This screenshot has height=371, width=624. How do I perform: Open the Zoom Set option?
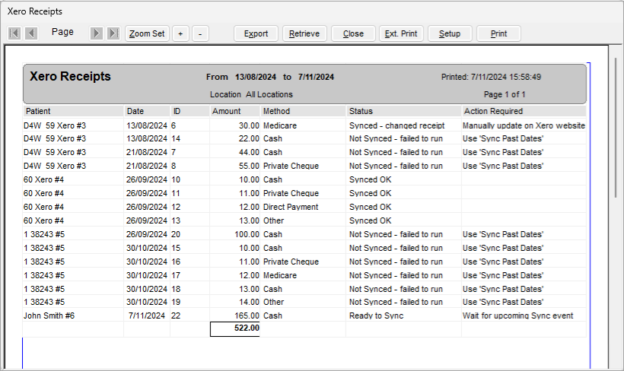[147, 33]
